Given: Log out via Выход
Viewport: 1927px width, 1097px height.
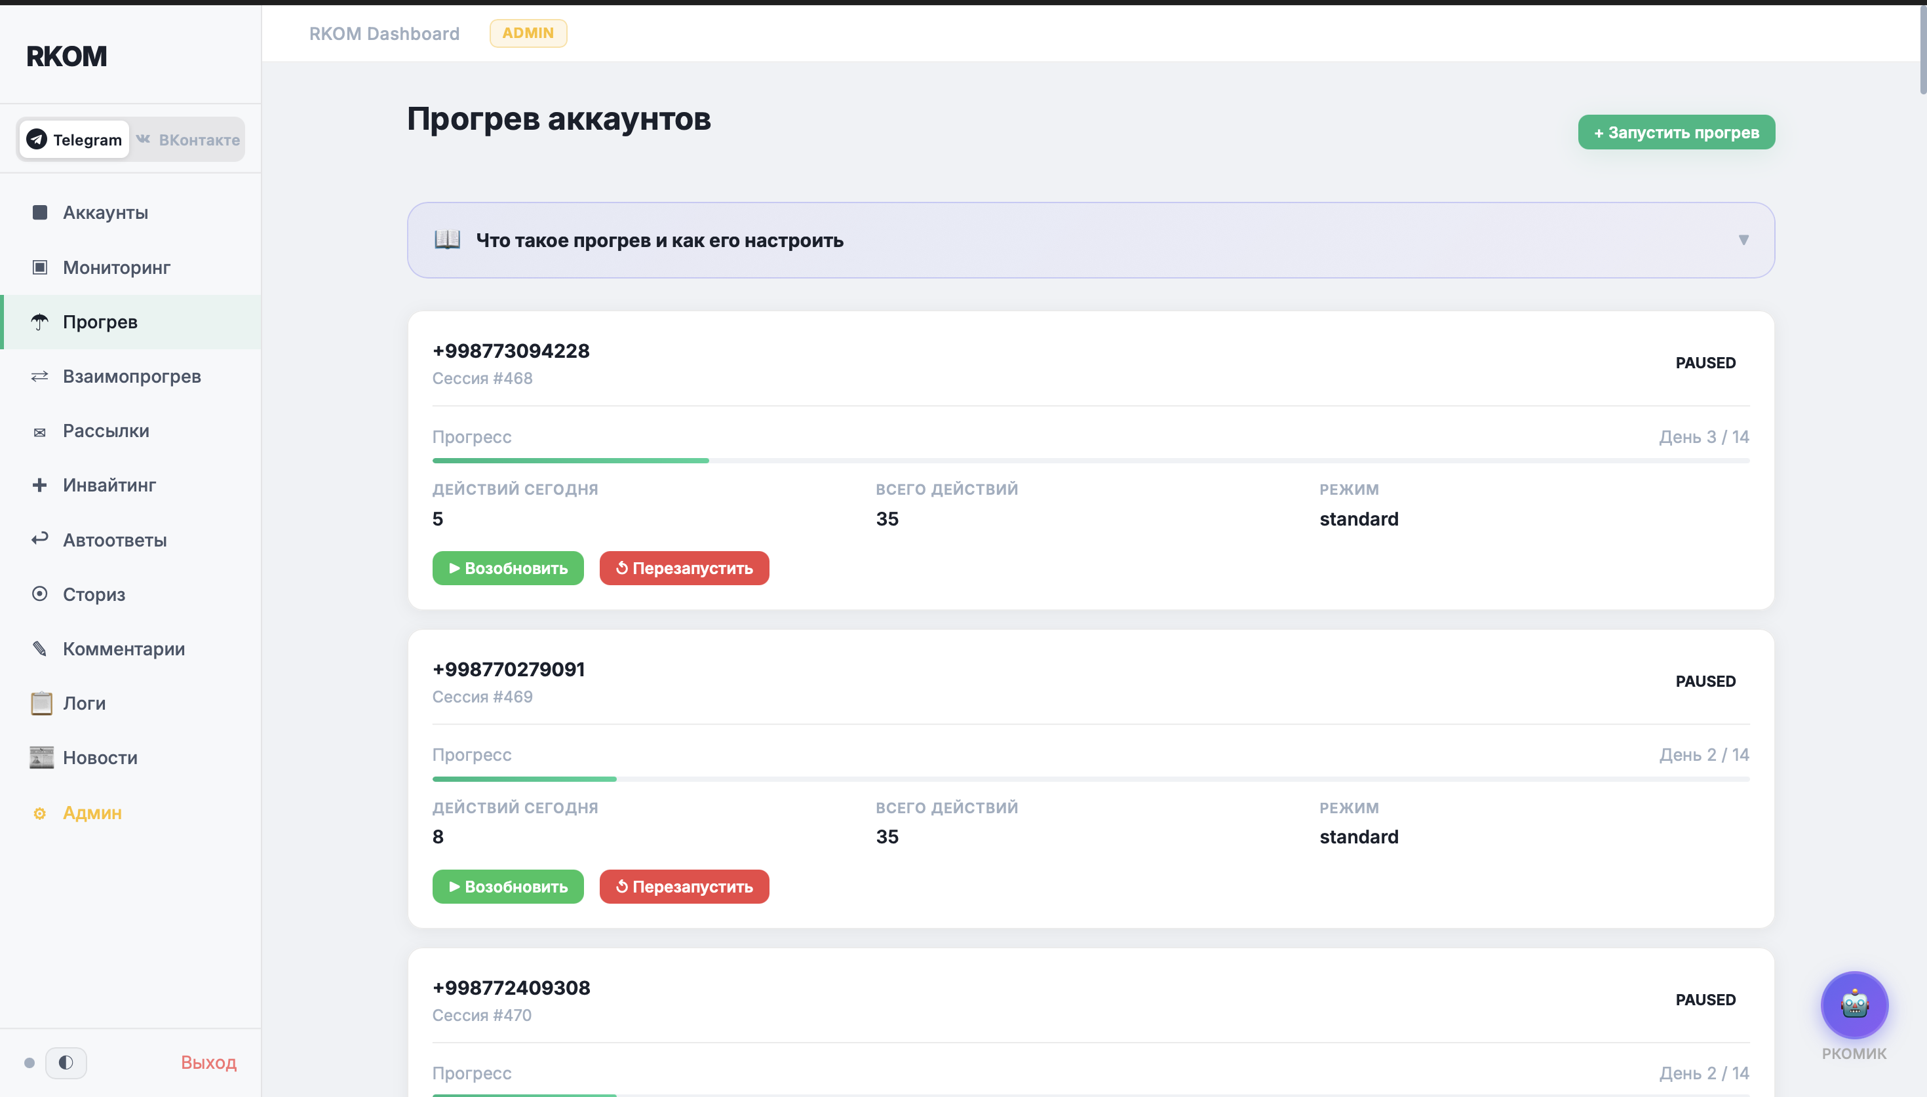Looking at the screenshot, I should (208, 1062).
